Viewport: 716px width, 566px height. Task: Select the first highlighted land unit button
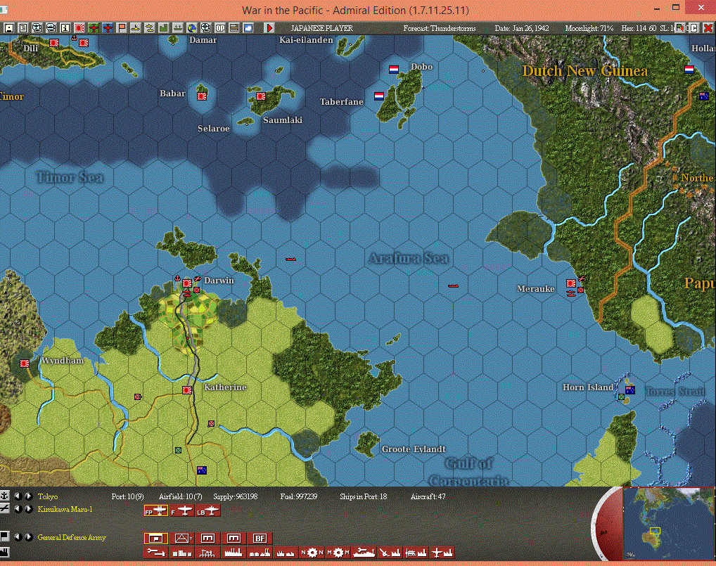click(156, 538)
